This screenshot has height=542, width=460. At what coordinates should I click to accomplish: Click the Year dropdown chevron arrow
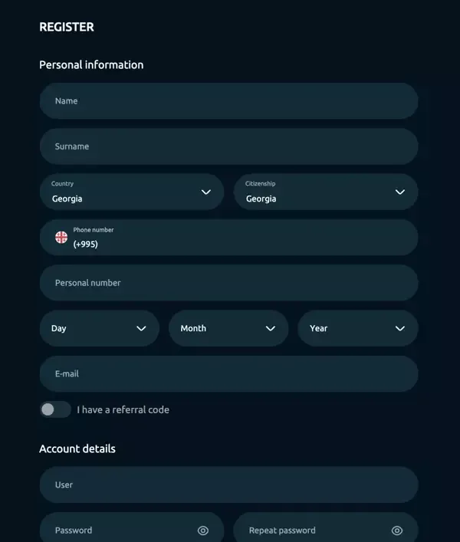400,328
